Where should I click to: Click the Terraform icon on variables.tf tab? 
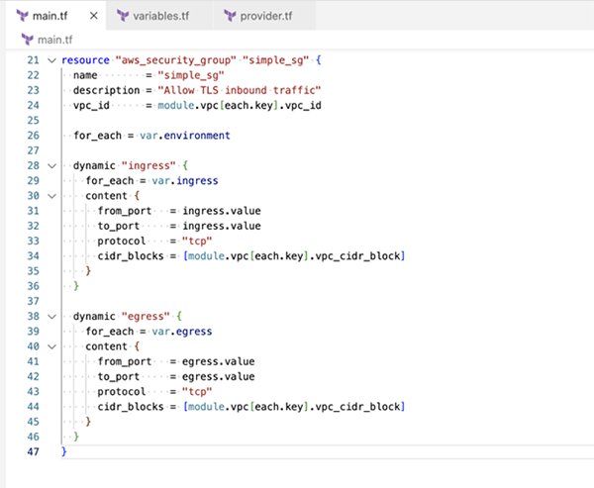[124, 16]
